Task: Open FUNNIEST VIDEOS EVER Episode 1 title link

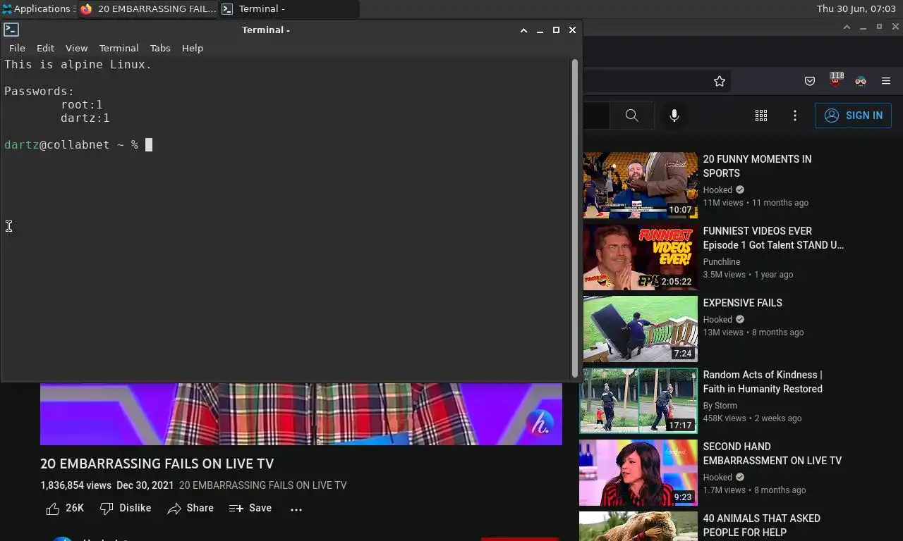Action: pyautogui.click(x=773, y=238)
